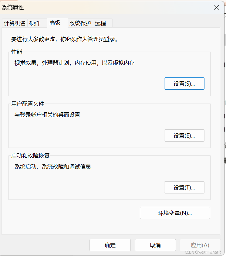Click the 用户配置文件 group label
Screen dimensions: 226x256
[x=28, y=104]
